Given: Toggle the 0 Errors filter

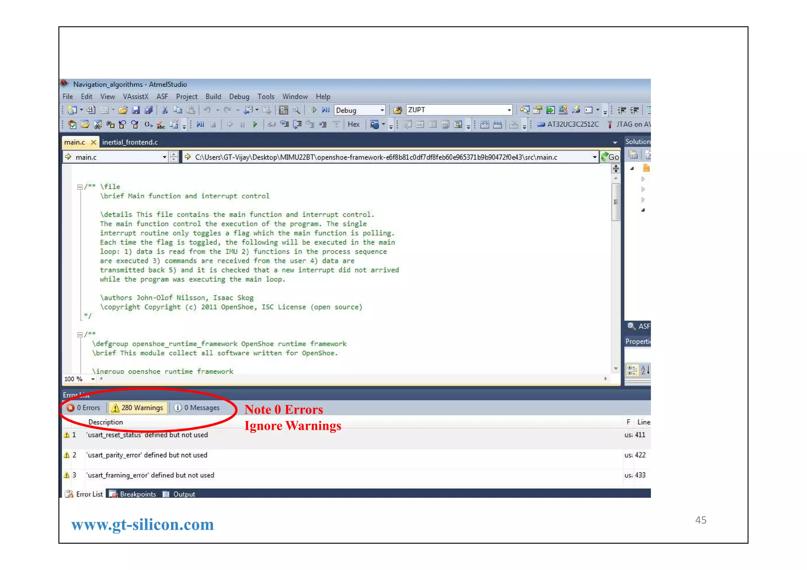Looking at the screenshot, I should pos(84,408).
